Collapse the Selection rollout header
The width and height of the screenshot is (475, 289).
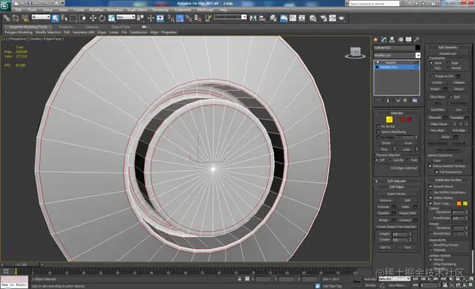click(x=397, y=113)
